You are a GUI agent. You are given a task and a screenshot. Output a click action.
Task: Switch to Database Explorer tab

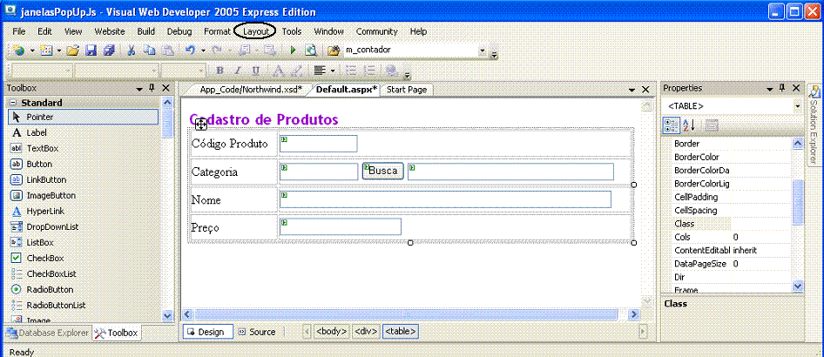(48, 333)
